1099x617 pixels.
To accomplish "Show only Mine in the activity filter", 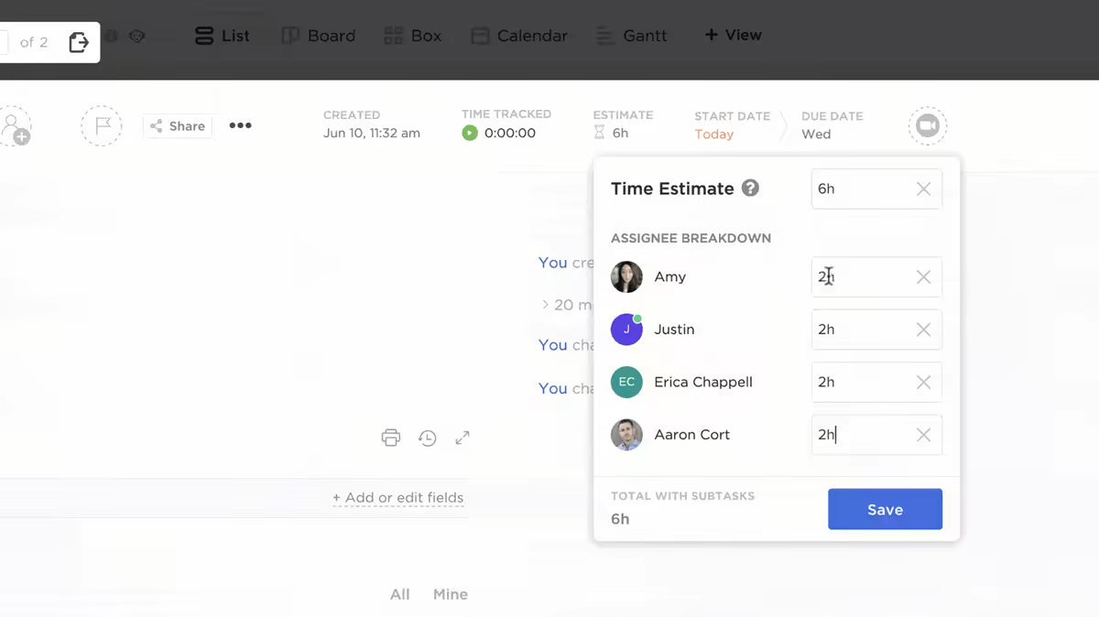I will (x=450, y=593).
